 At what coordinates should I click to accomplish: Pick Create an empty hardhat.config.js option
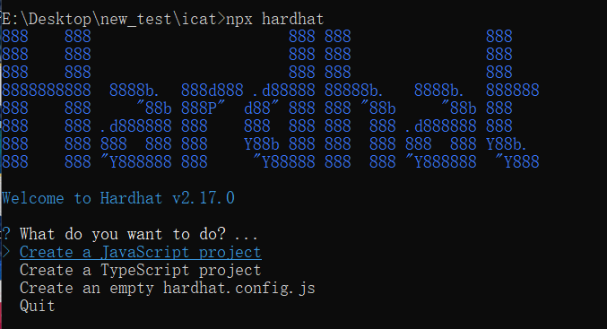[x=168, y=289]
